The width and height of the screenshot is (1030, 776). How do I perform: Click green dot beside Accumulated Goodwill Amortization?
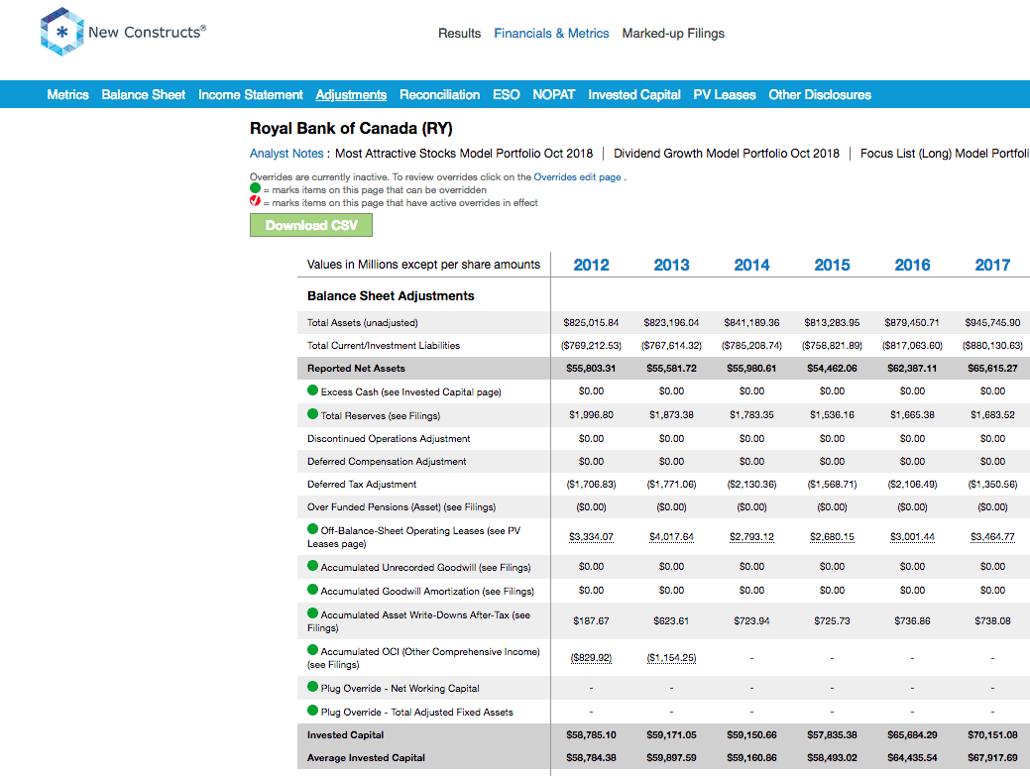(312, 589)
